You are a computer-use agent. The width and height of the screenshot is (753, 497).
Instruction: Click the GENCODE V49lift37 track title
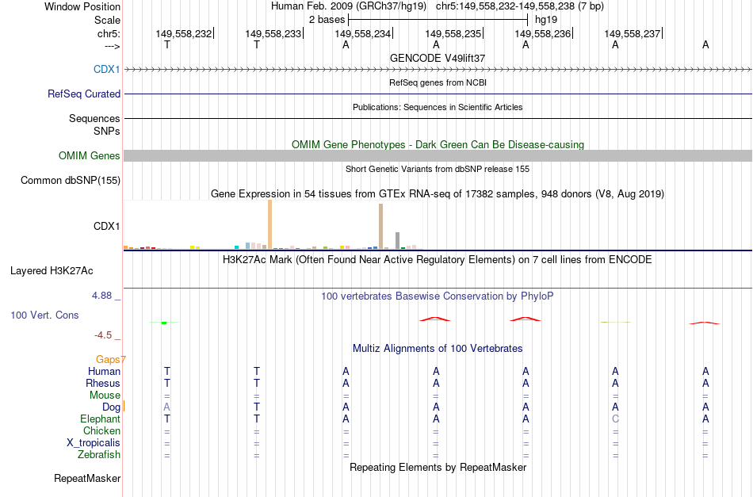[x=438, y=58]
